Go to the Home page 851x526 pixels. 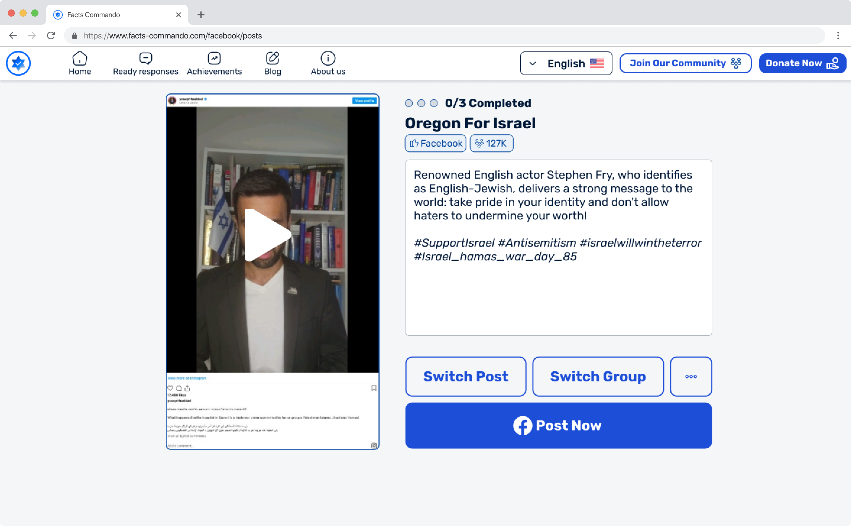80,63
